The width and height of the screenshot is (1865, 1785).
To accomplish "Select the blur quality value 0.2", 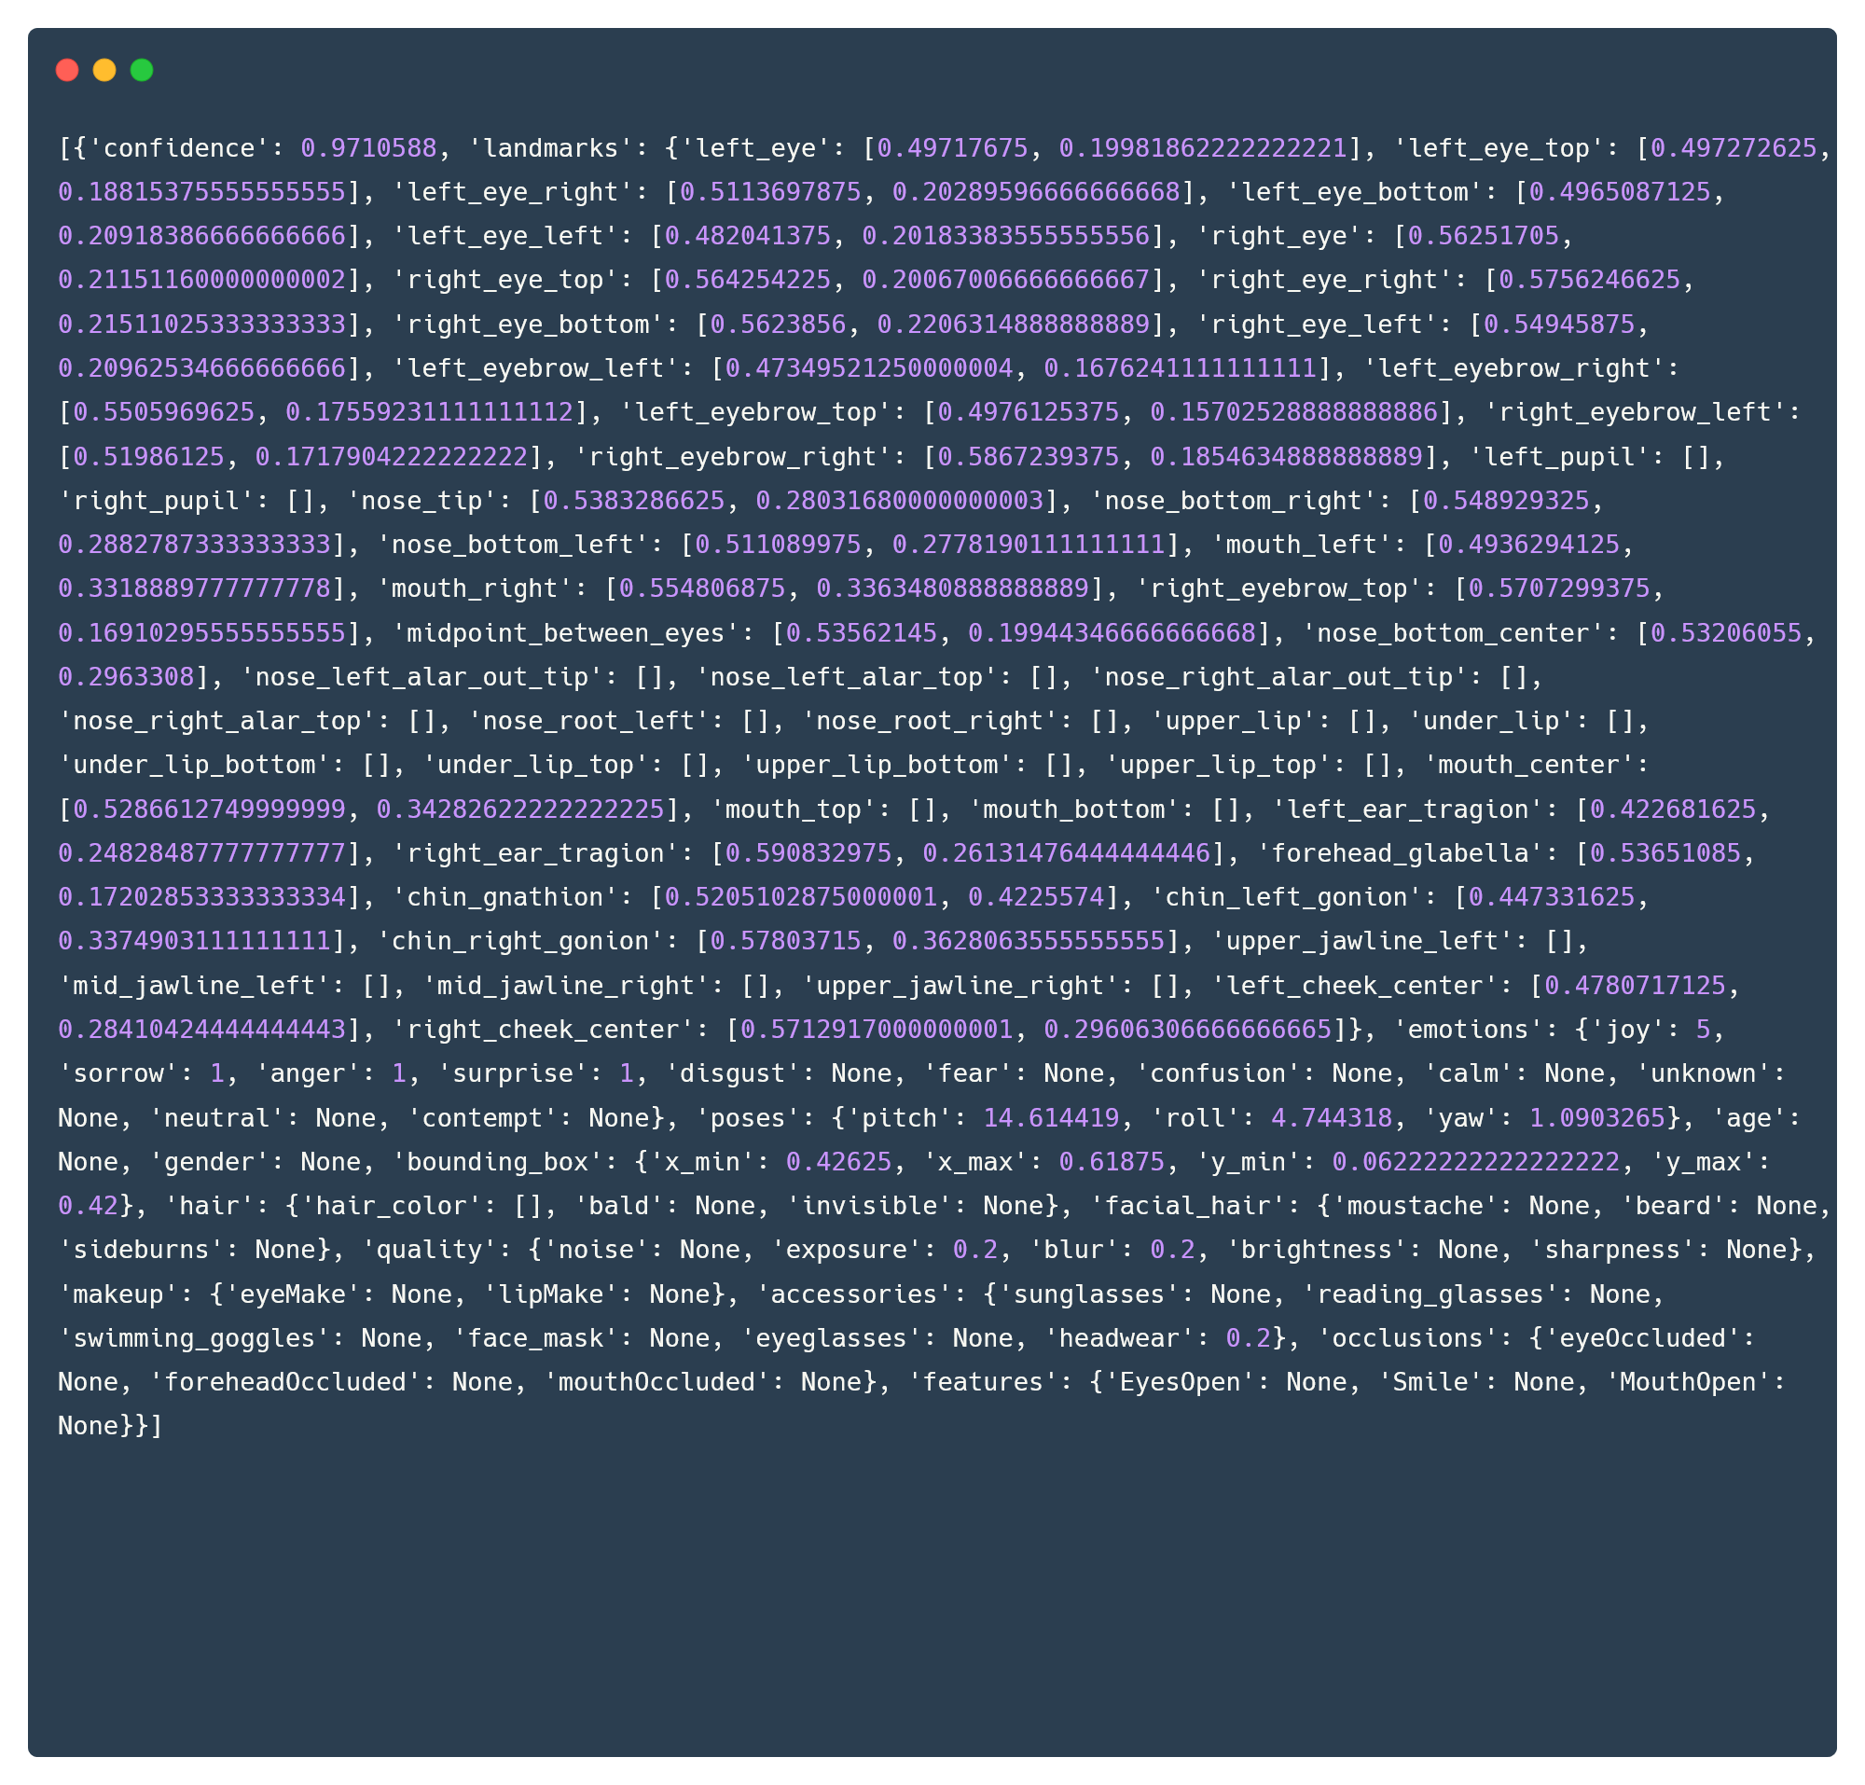I will (x=1171, y=1250).
